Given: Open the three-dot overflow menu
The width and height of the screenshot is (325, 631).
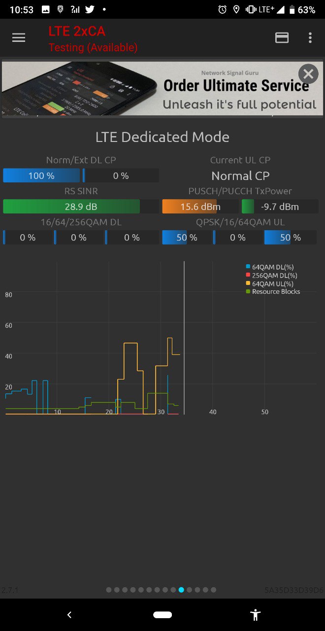Looking at the screenshot, I should coord(310,38).
